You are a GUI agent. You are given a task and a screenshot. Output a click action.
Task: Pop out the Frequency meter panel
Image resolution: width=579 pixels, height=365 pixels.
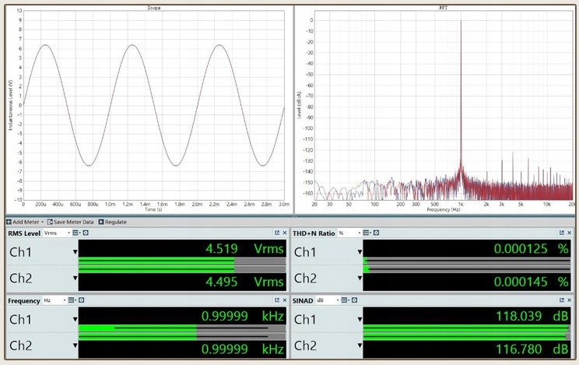(x=277, y=300)
